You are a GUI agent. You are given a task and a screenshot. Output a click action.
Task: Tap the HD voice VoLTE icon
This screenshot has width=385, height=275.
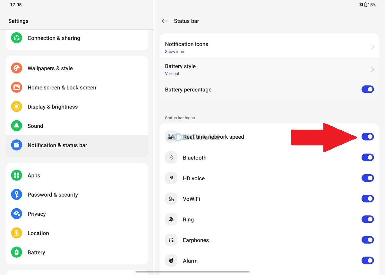pyautogui.click(x=171, y=178)
